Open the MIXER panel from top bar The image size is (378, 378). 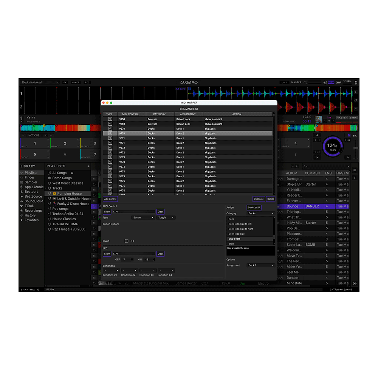click(76, 82)
